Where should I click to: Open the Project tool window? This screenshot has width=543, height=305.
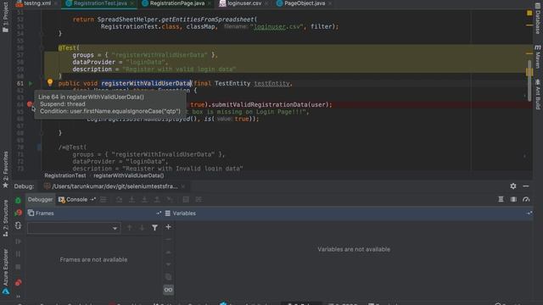(5, 17)
